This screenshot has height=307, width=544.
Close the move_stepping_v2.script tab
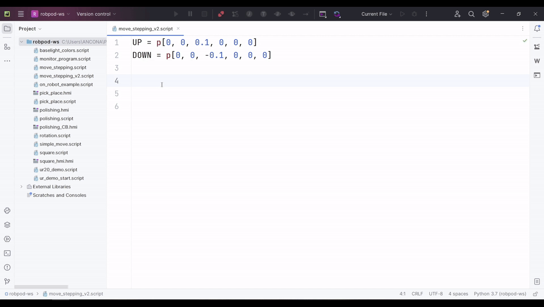pos(178,29)
